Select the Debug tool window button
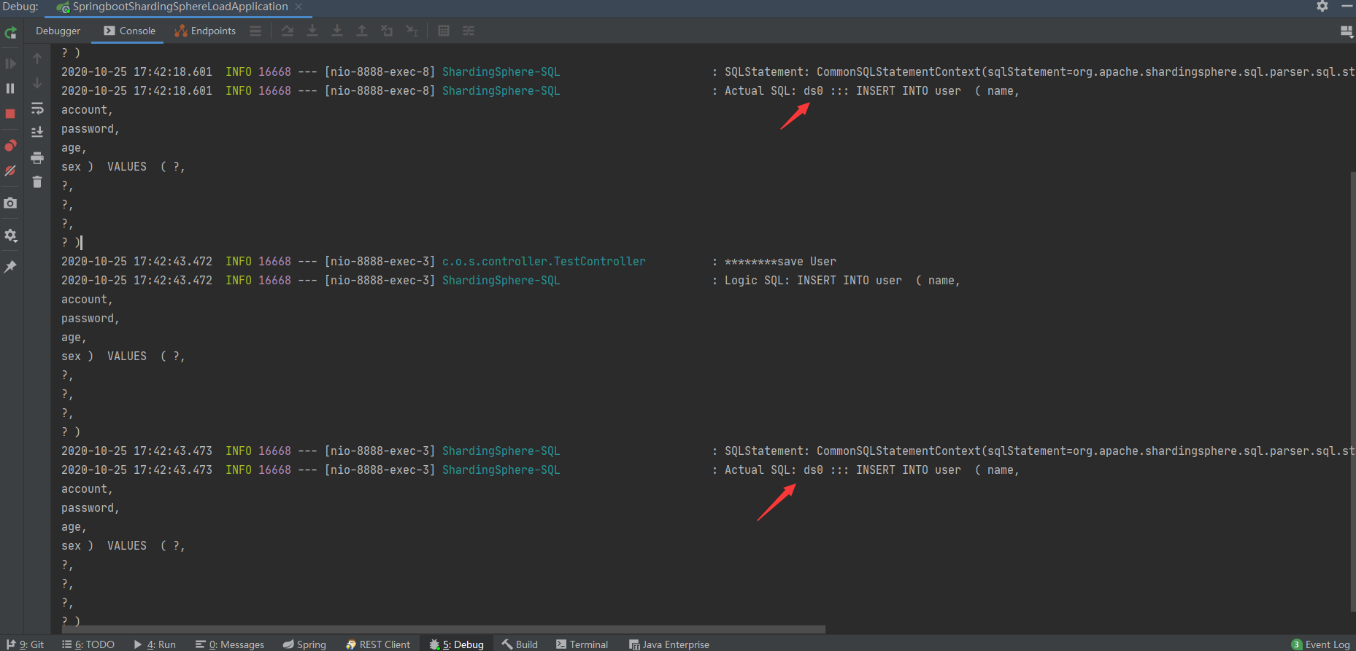The width and height of the screenshot is (1356, 651). pos(457,644)
